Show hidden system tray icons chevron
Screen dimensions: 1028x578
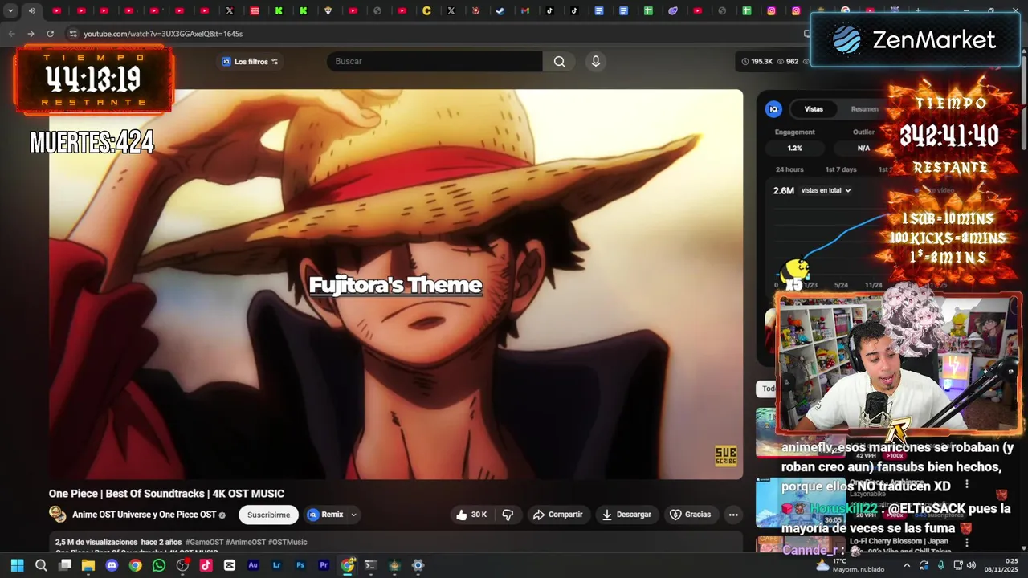click(x=907, y=565)
